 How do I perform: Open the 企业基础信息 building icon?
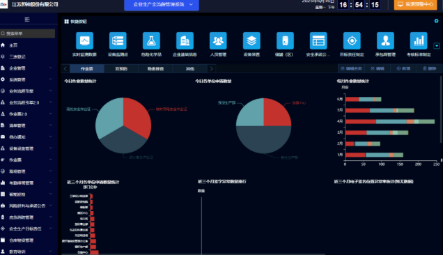click(x=185, y=40)
